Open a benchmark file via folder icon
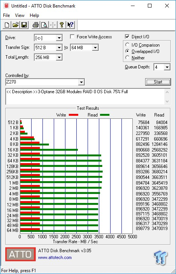 (15, 25)
